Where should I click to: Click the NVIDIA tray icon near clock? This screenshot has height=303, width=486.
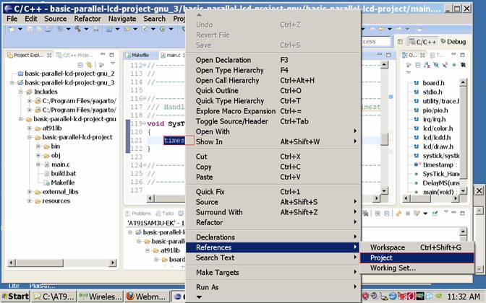(439, 297)
